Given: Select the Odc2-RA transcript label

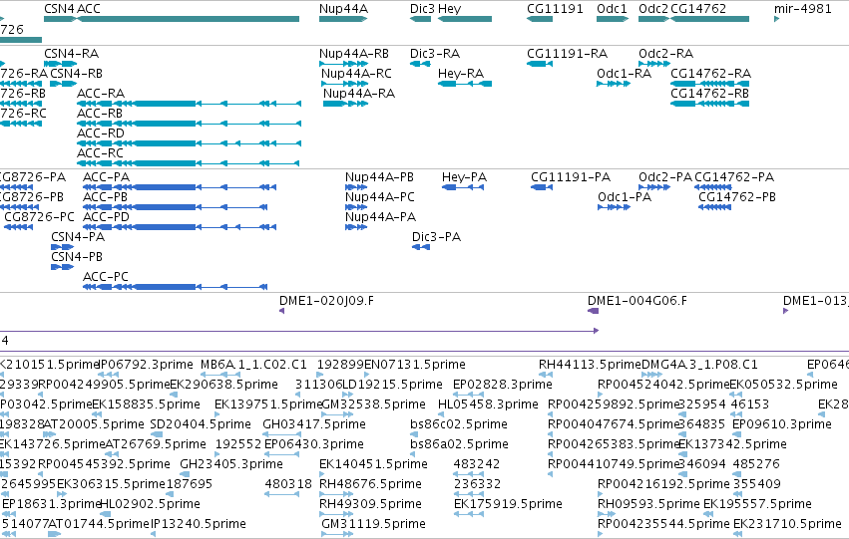Looking at the screenshot, I should pyautogui.click(x=666, y=54).
